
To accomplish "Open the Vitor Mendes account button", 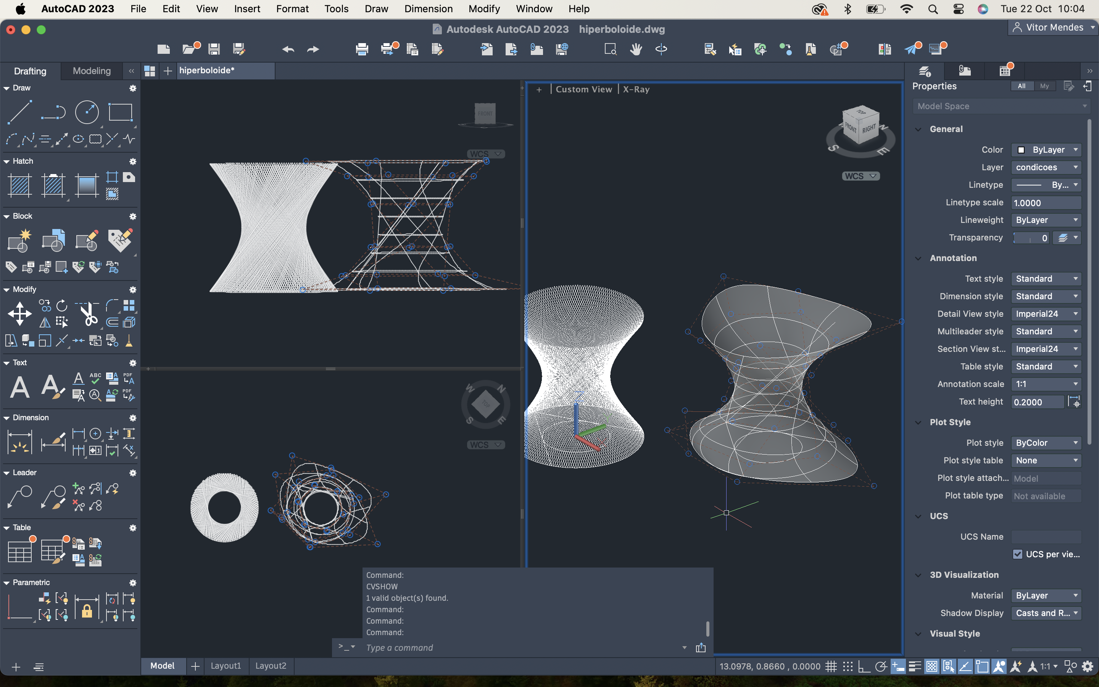I will coord(1053,28).
